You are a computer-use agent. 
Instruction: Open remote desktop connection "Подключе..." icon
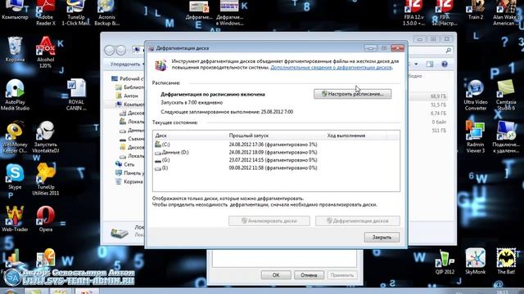506,138
